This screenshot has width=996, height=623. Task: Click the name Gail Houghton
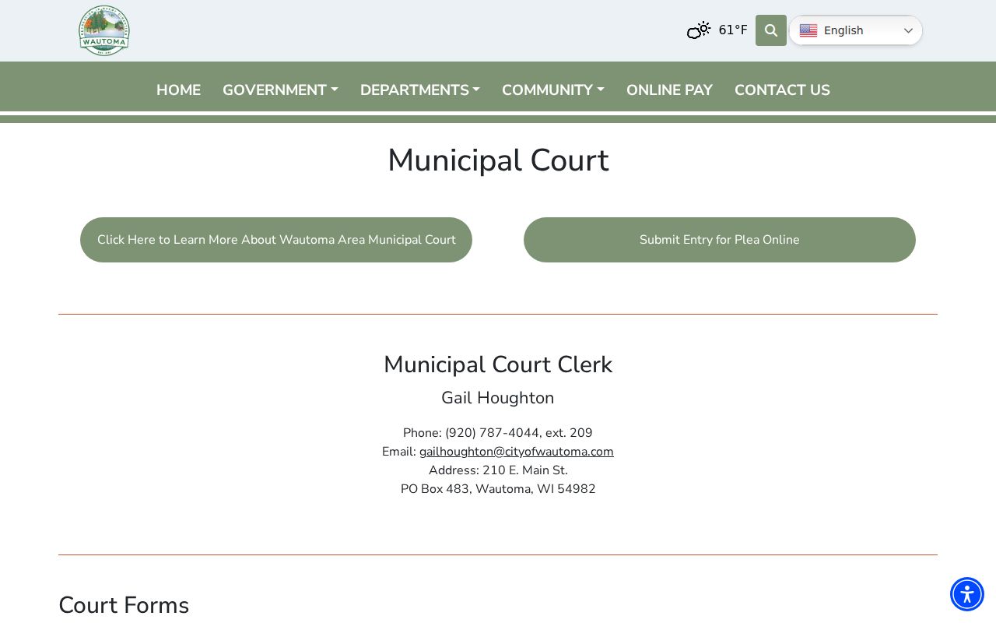[x=498, y=398]
